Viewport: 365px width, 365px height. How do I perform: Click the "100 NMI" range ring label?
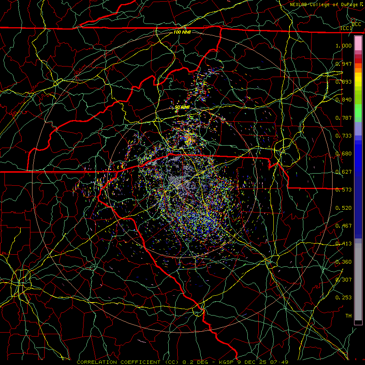(x=182, y=32)
